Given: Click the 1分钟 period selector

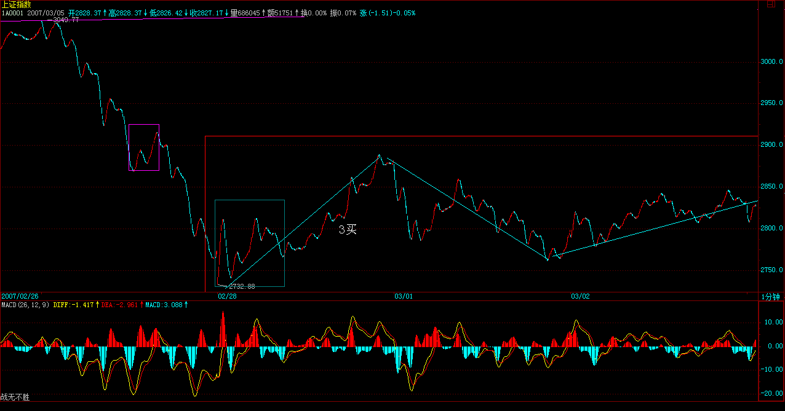Looking at the screenshot, I should click(x=771, y=297).
